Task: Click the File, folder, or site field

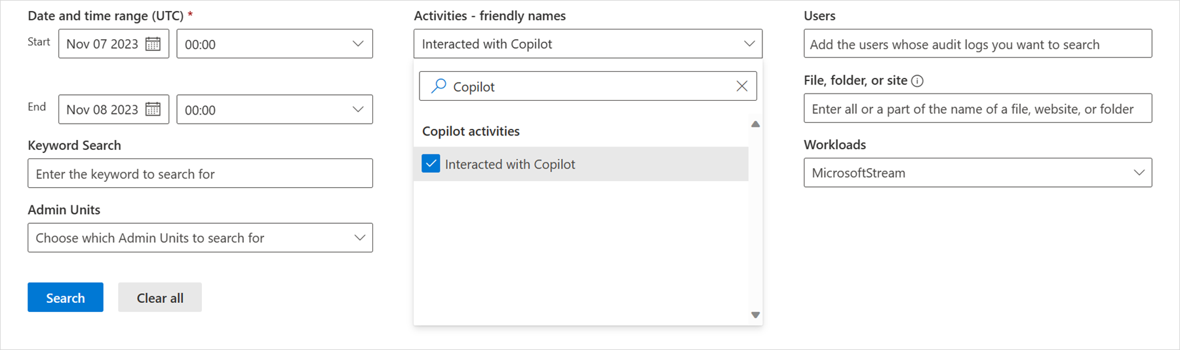Action: pyautogui.click(x=977, y=109)
